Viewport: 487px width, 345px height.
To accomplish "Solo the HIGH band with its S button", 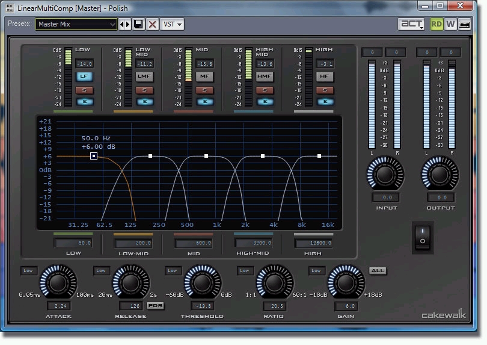I will 325,90.
